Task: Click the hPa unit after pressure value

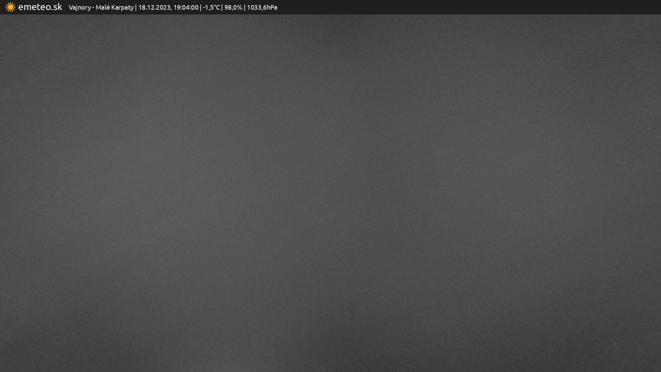Action: tap(272, 8)
